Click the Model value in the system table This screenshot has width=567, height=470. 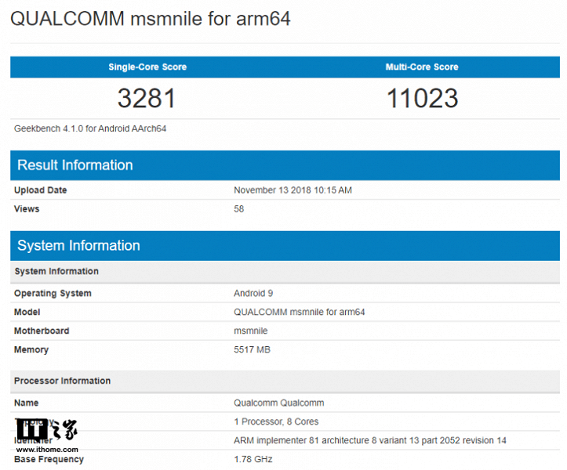click(x=299, y=313)
